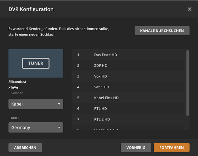Image resolution: width=198 pixels, height=156 pixels.
Task: Click the Germany dropdown arrow
Action: (59, 128)
